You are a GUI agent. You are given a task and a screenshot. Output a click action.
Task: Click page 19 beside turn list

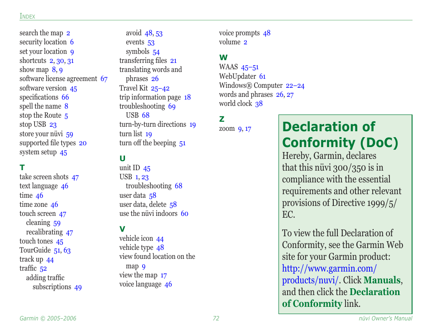tap(149, 134)
